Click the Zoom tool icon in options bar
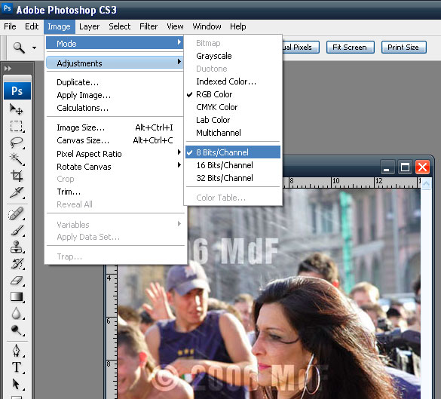 (19, 48)
